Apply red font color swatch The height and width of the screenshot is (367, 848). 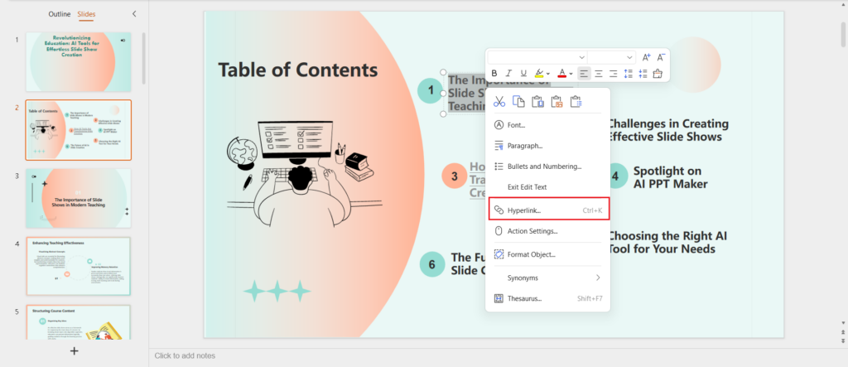coord(561,74)
